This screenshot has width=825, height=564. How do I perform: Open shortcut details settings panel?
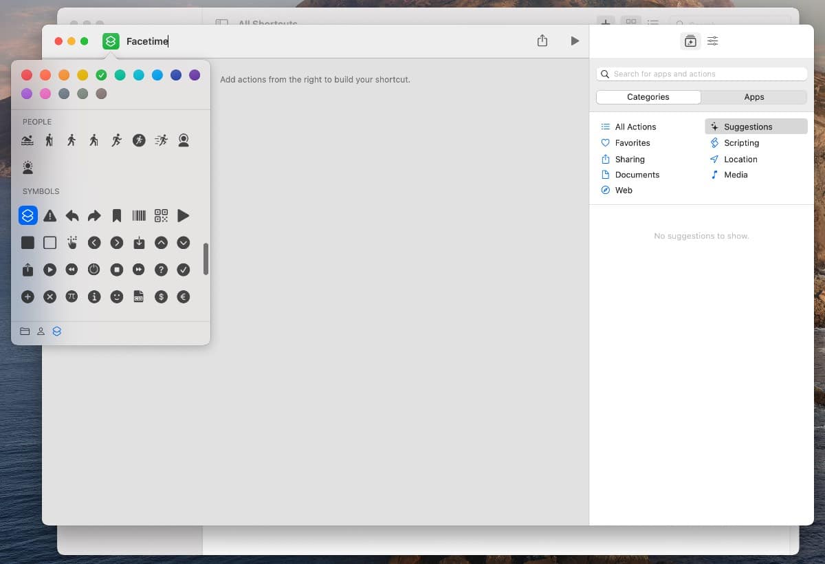[713, 41]
